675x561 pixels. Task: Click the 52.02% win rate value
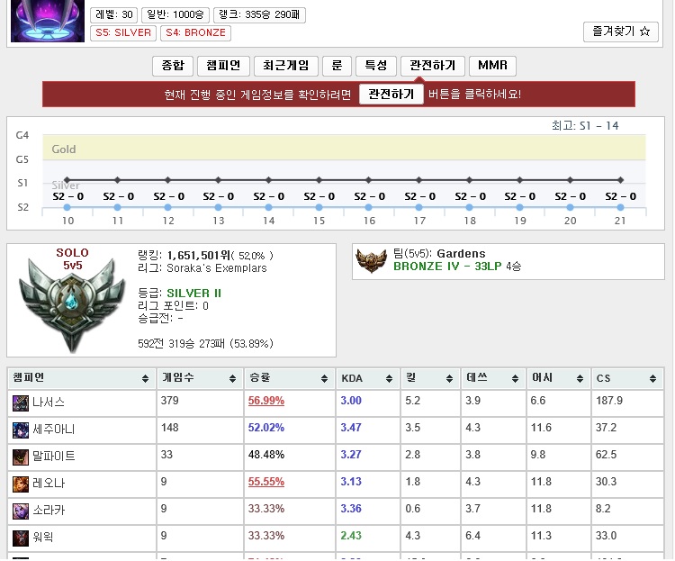point(266,428)
